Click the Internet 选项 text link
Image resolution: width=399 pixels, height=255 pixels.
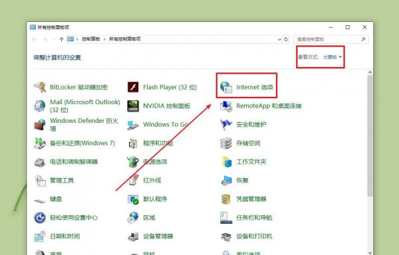click(x=255, y=88)
